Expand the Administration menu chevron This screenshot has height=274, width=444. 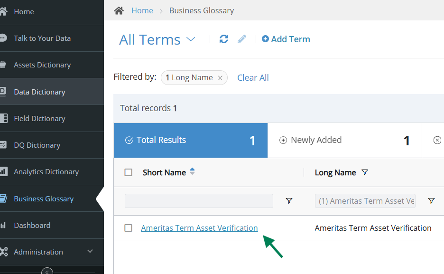pyautogui.click(x=90, y=251)
